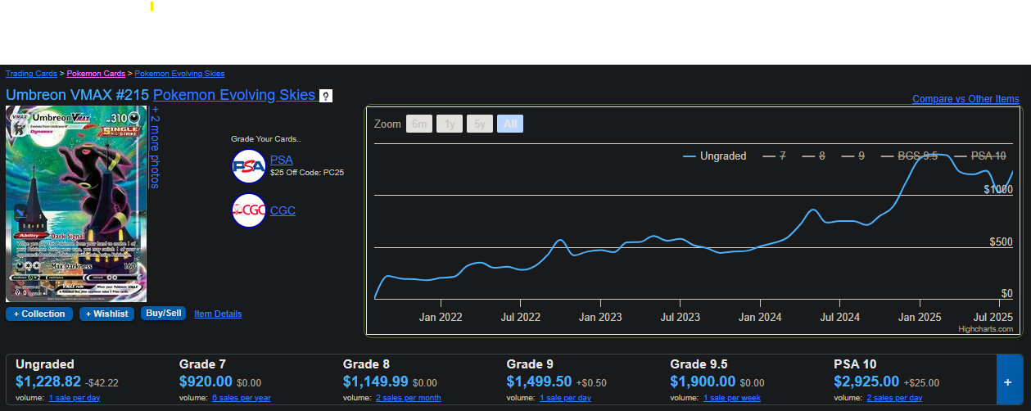
Task: Go to Trading Cards breadcrumb
Action: point(31,74)
